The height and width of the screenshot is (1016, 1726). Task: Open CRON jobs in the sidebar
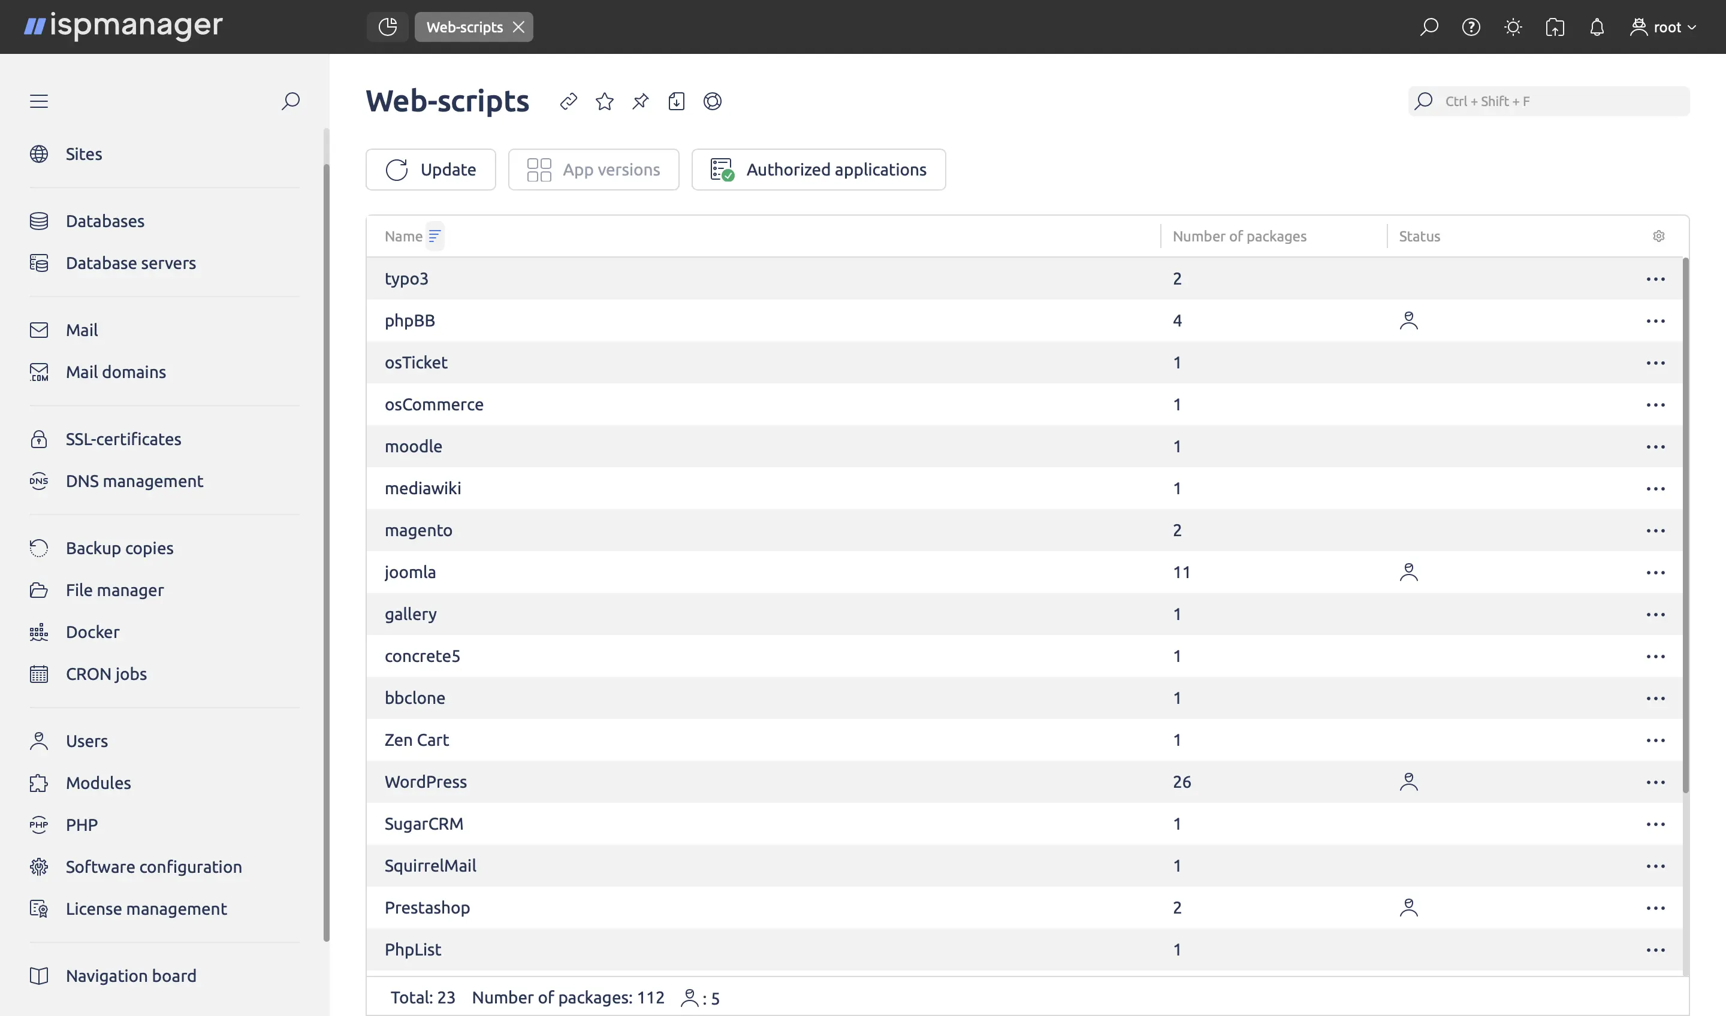click(x=106, y=674)
